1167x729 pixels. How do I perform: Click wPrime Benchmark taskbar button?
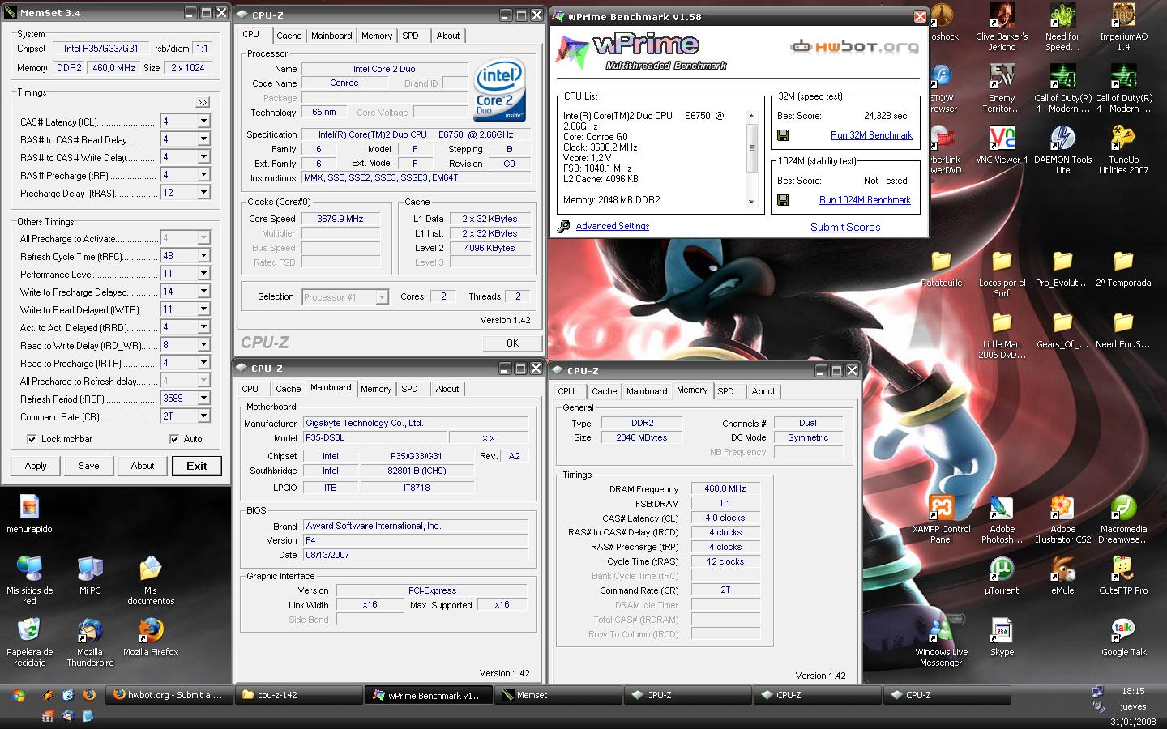pos(427,695)
